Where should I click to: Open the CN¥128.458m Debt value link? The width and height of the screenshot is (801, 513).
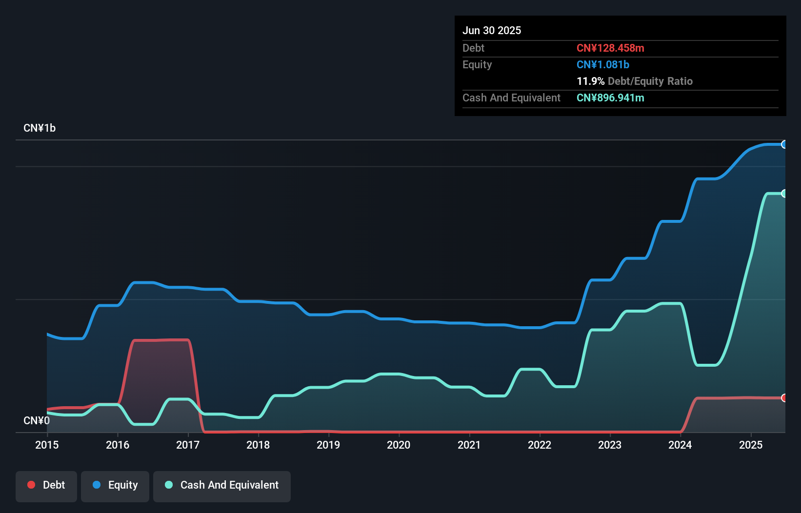[x=610, y=48]
